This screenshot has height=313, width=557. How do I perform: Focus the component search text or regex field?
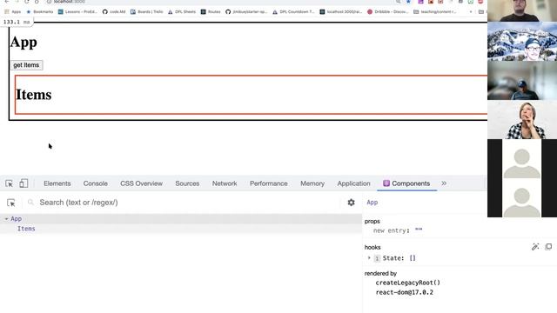click(185, 203)
